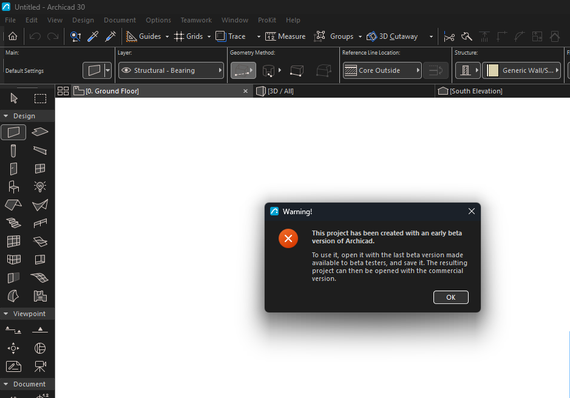Open the Structural - Bearing layer dropdown
This screenshot has width=570, height=398.
point(171,70)
